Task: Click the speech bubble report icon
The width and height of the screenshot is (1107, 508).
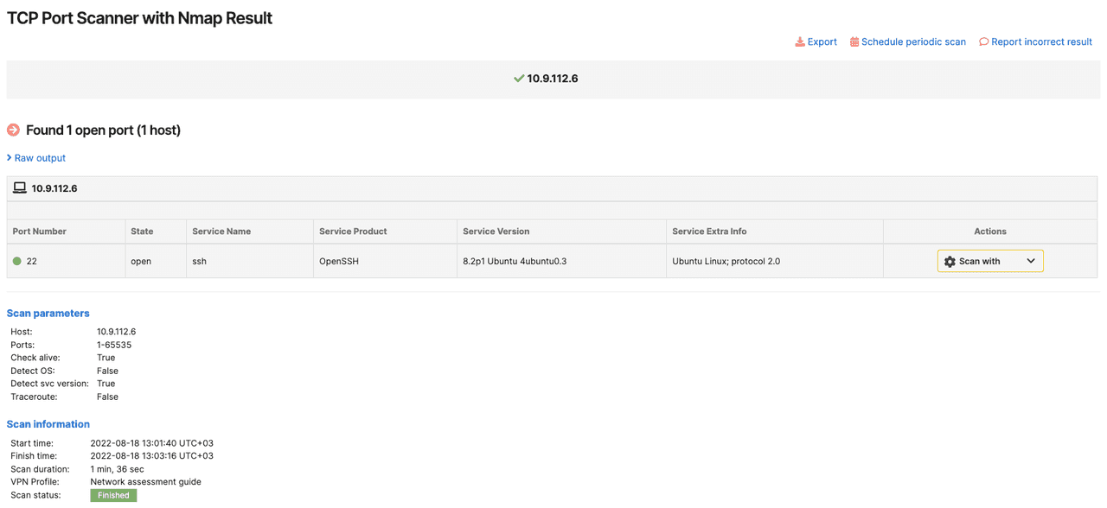Action: [983, 41]
